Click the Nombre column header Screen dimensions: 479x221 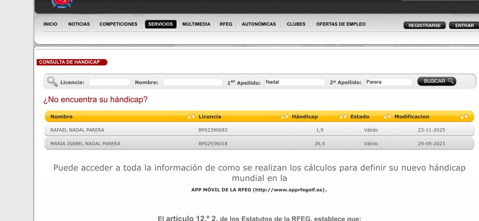pos(61,116)
